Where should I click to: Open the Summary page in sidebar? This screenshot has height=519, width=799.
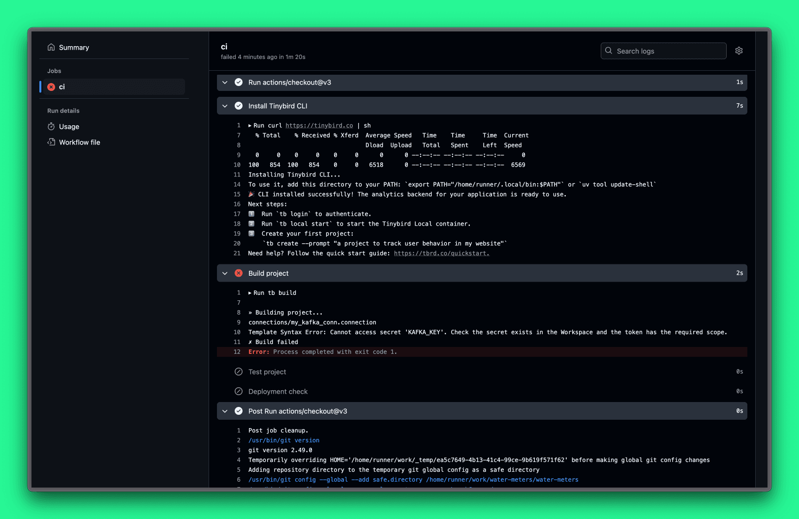(x=74, y=47)
